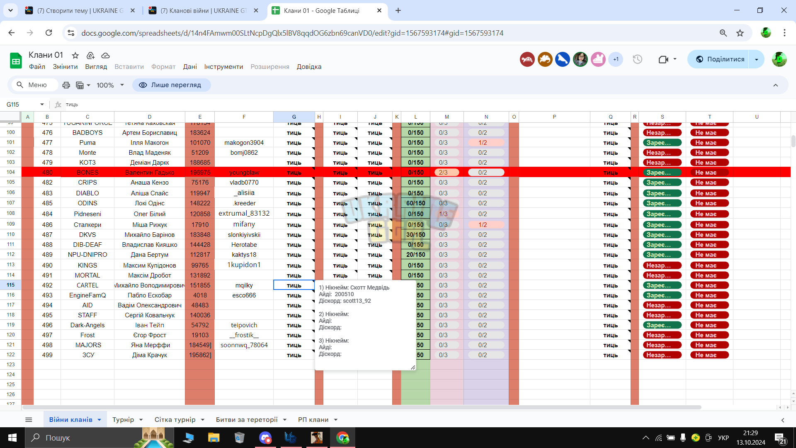This screenshot has height=448, width=796.
Task: Open Google account profile avatar
Action: [779, 59]
